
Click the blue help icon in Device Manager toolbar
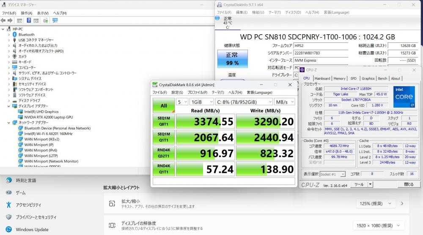click(29, 20)
